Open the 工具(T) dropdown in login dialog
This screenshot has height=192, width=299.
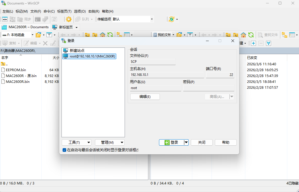coord(77,142)
